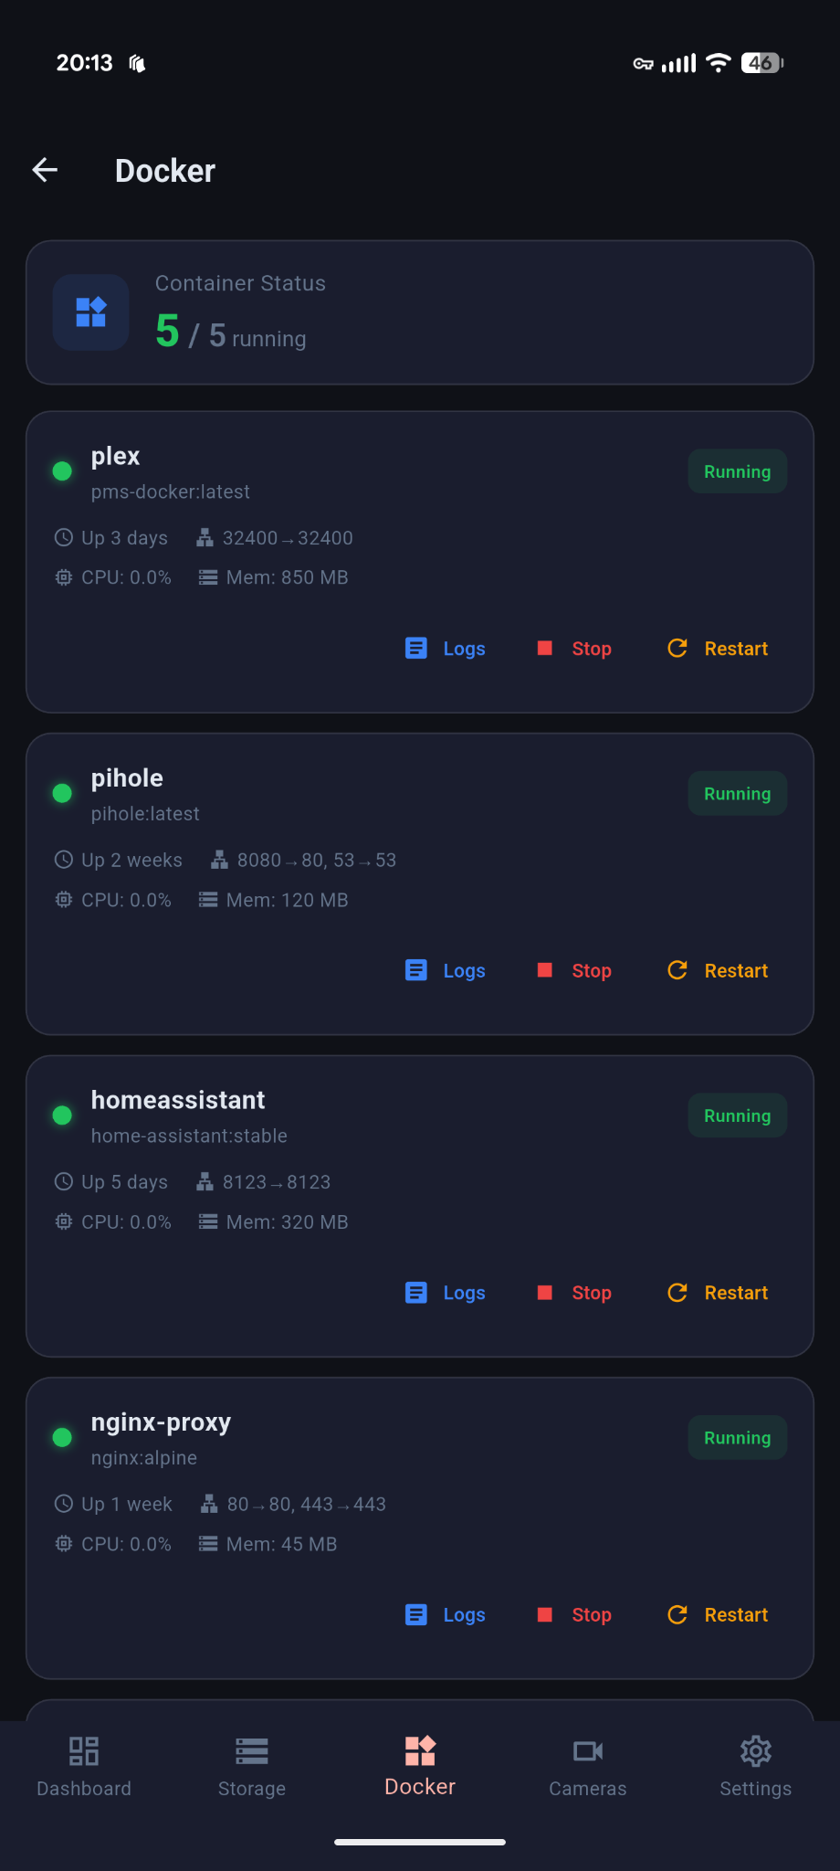The image size is (840, 1871).
Task: Click the memory icon next to plex Mem stat
Action: (206, 577)
